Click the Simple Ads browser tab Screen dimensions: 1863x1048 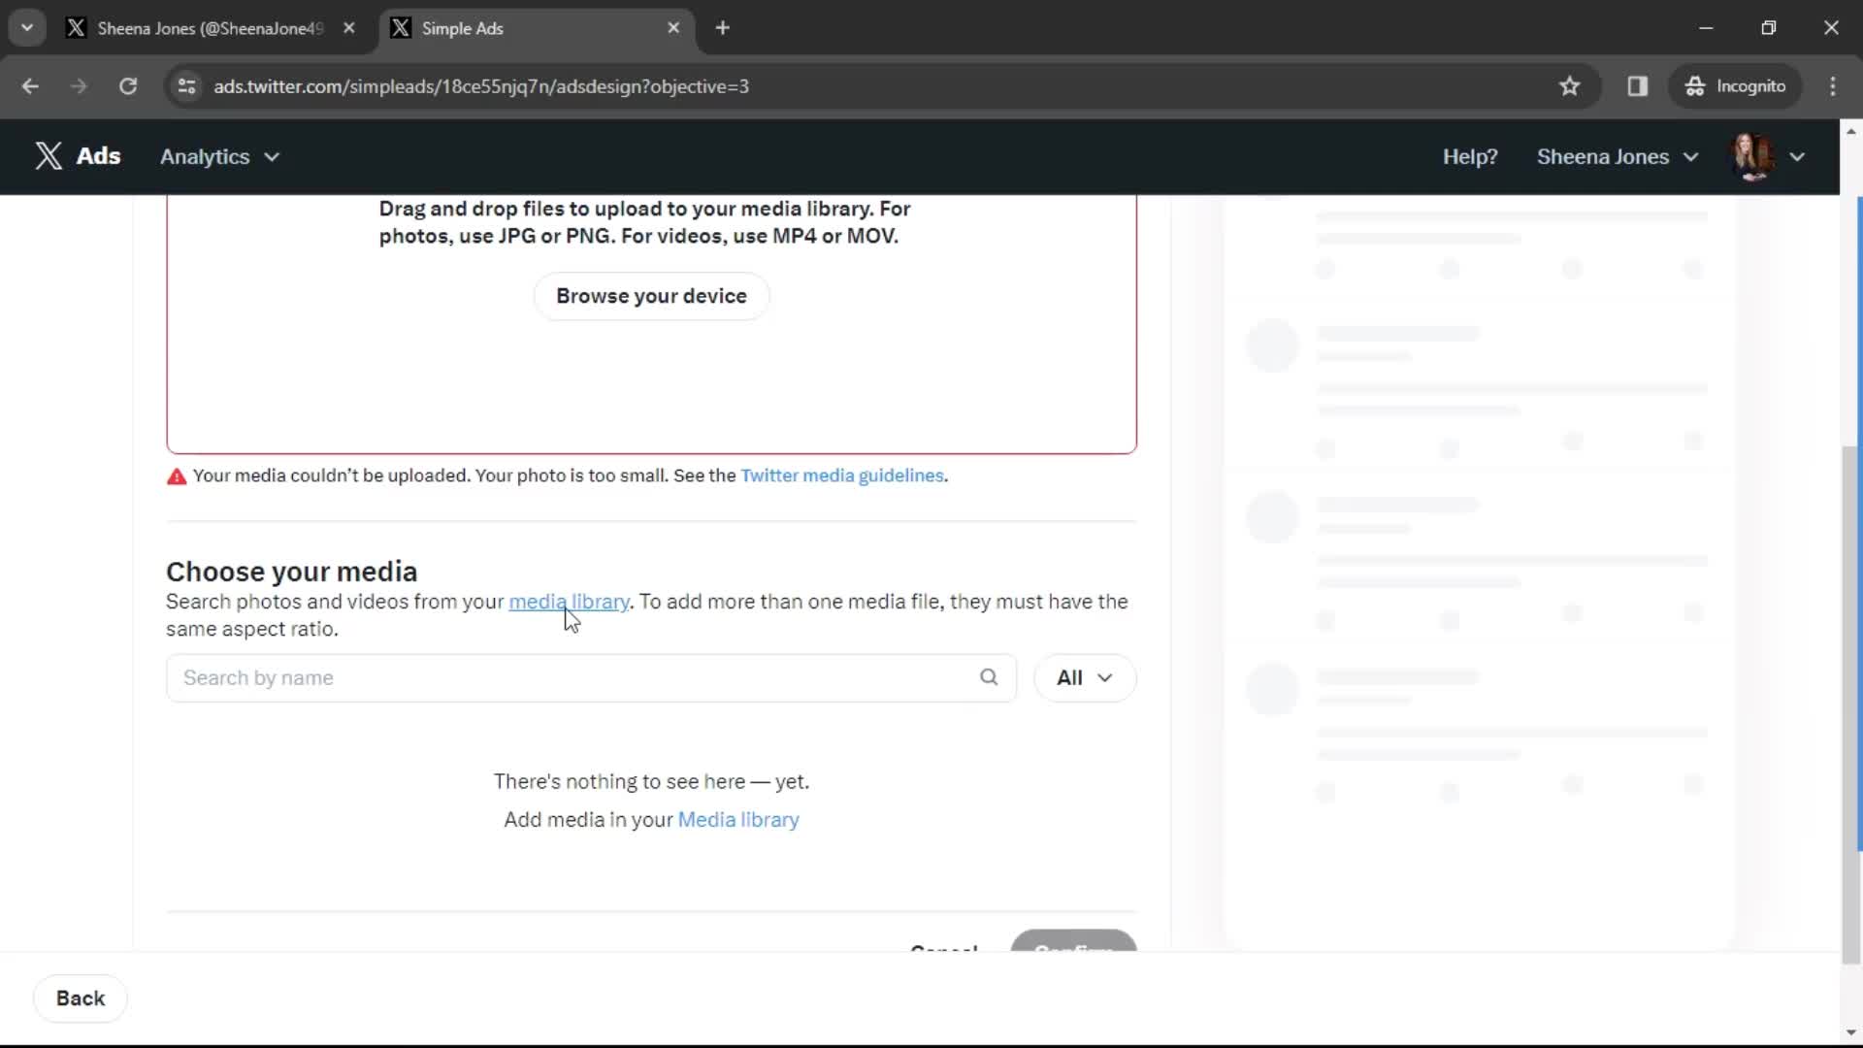(x=531, y=28)
